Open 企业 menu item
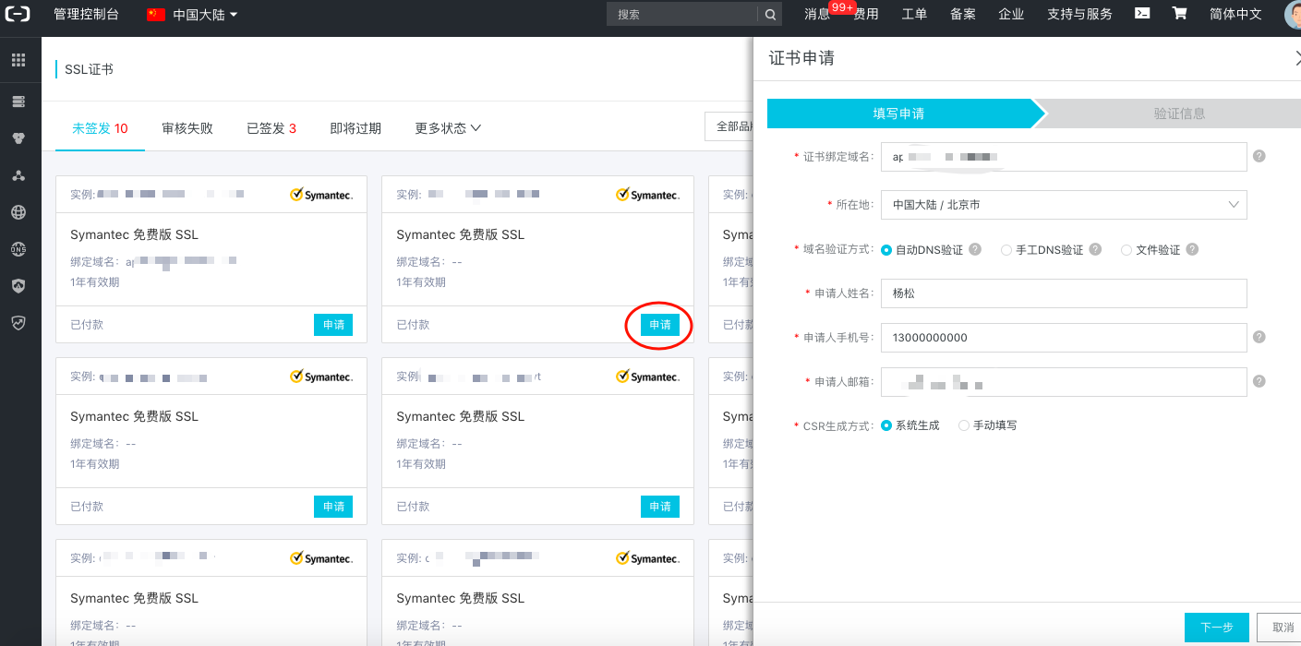Viewport: 1301px width, 646px height. coord(1011,14)
